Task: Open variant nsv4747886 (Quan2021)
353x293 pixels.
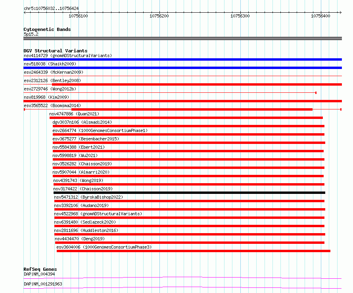Action: (74, 114)
